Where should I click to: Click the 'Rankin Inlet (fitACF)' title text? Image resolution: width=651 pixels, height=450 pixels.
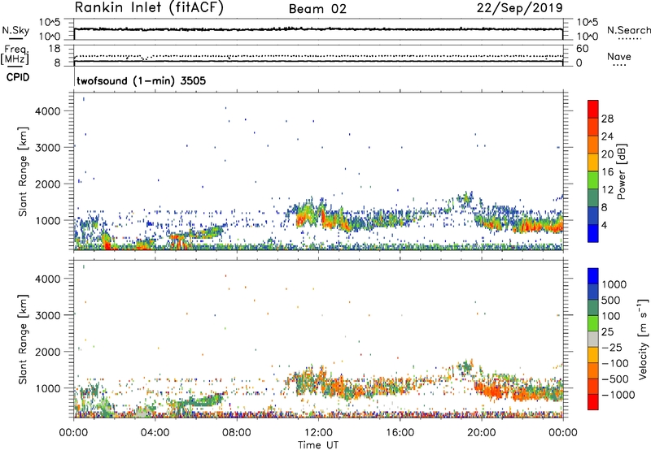tap(149, 7)
